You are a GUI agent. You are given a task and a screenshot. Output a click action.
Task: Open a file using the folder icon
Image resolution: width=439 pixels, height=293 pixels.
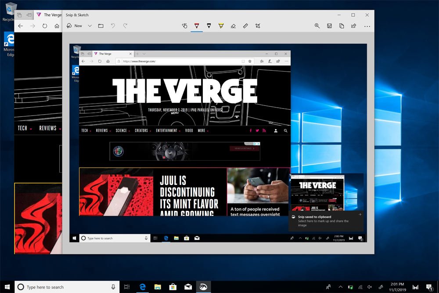101,26
